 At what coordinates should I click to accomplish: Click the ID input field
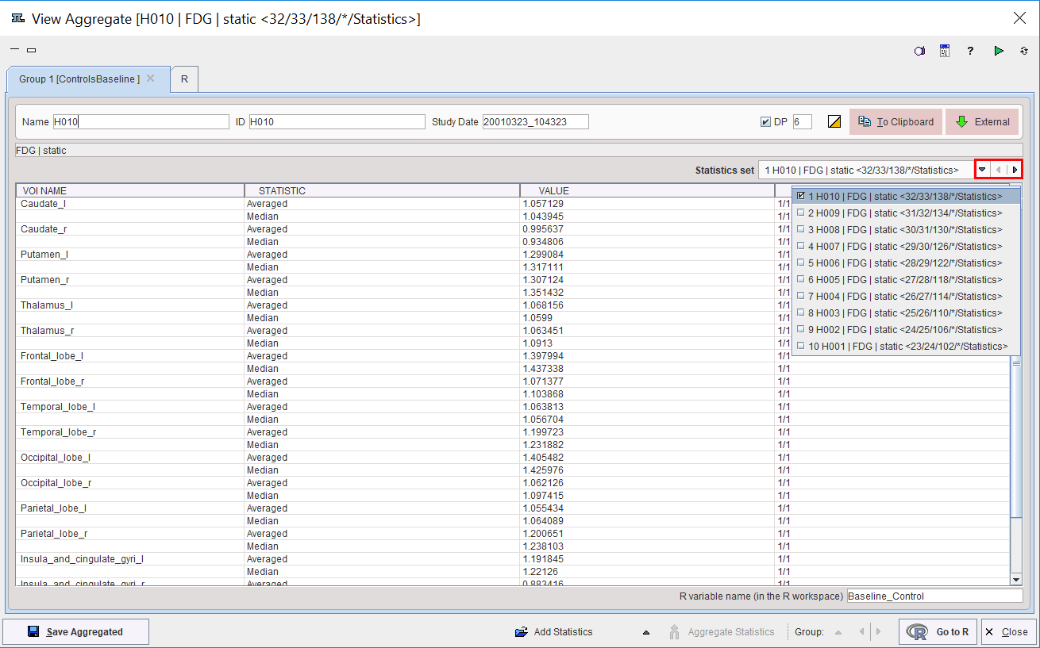pos(337,121)
